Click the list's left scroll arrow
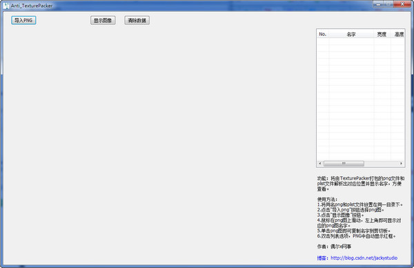This screenshot has height=268, width=414. (x=320, y=163)
